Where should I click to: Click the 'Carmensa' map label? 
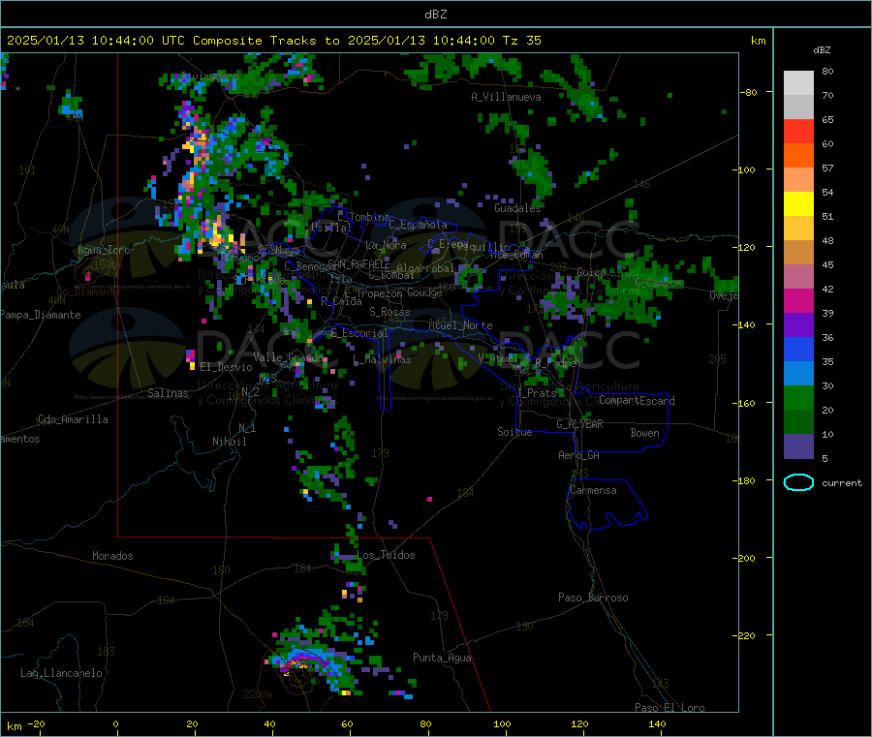(x=593, y=490)
